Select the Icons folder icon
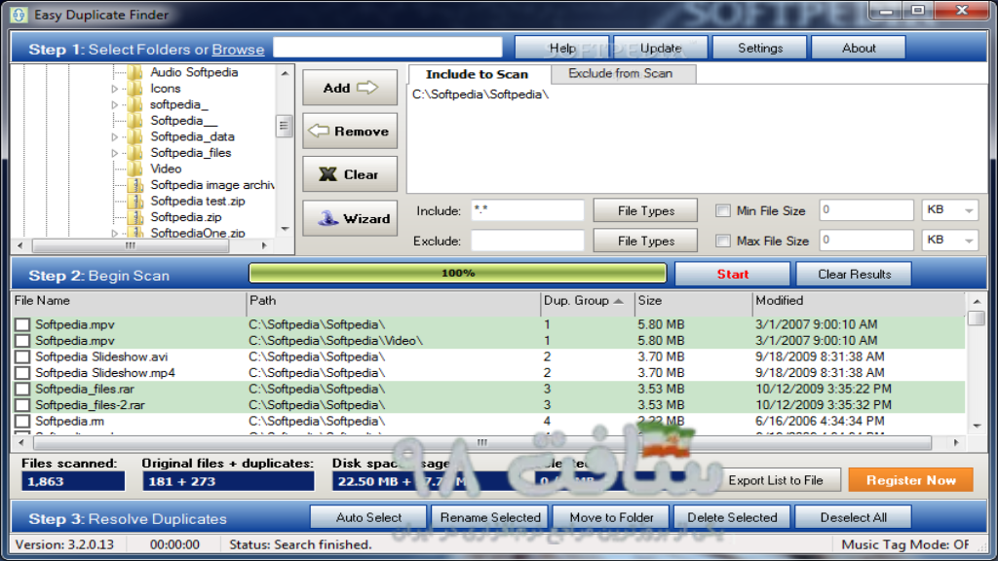 click(x=134, y=89)
